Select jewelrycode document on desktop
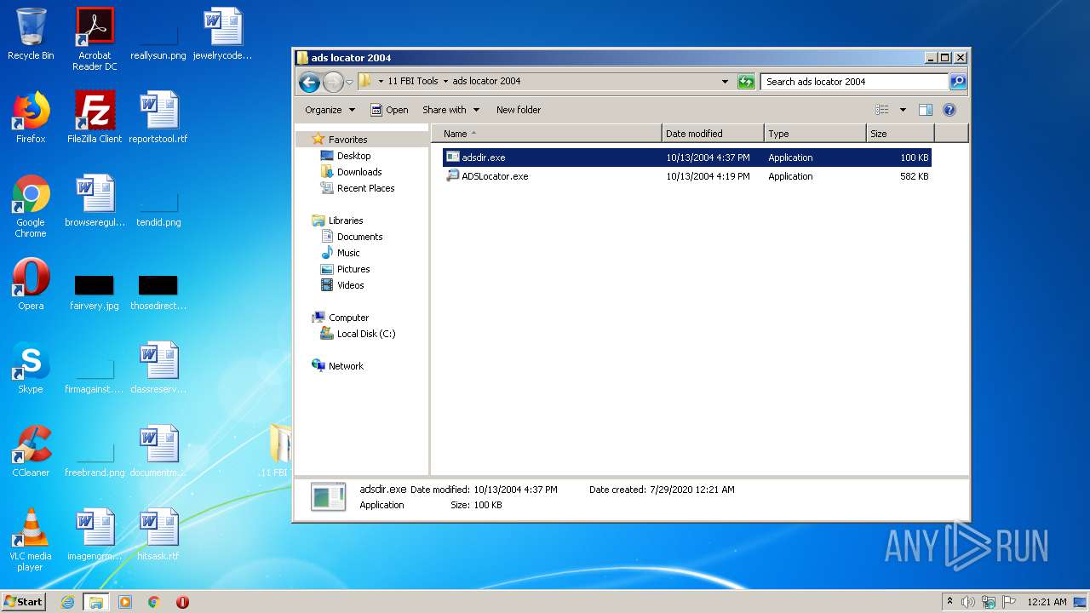1090x613 pixels. point(223,34)
